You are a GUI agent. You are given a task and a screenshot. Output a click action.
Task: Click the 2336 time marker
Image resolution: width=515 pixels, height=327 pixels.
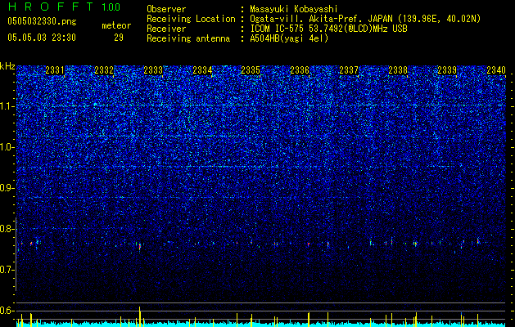point(300,70)
